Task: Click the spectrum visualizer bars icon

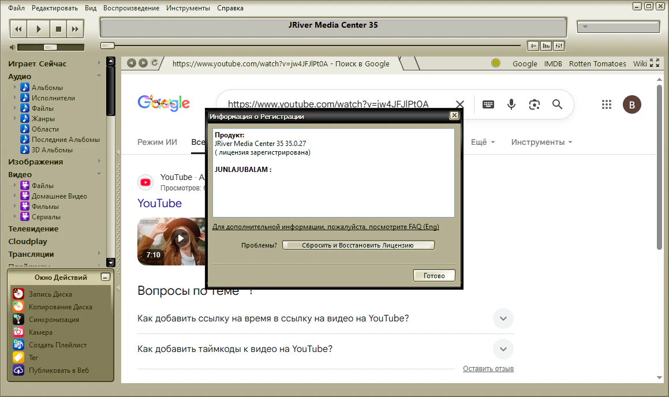Action: [545, 46]
